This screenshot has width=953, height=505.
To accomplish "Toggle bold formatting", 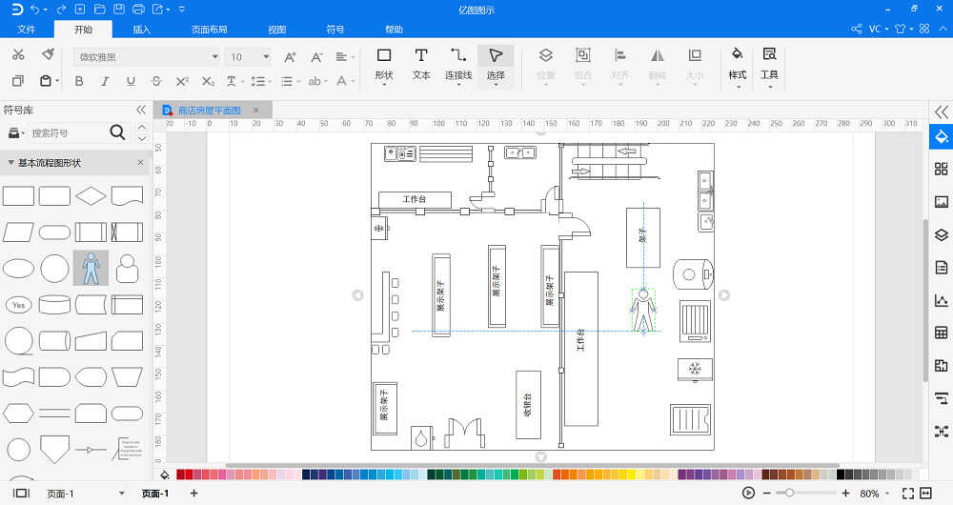I will (x=79, y=81).
